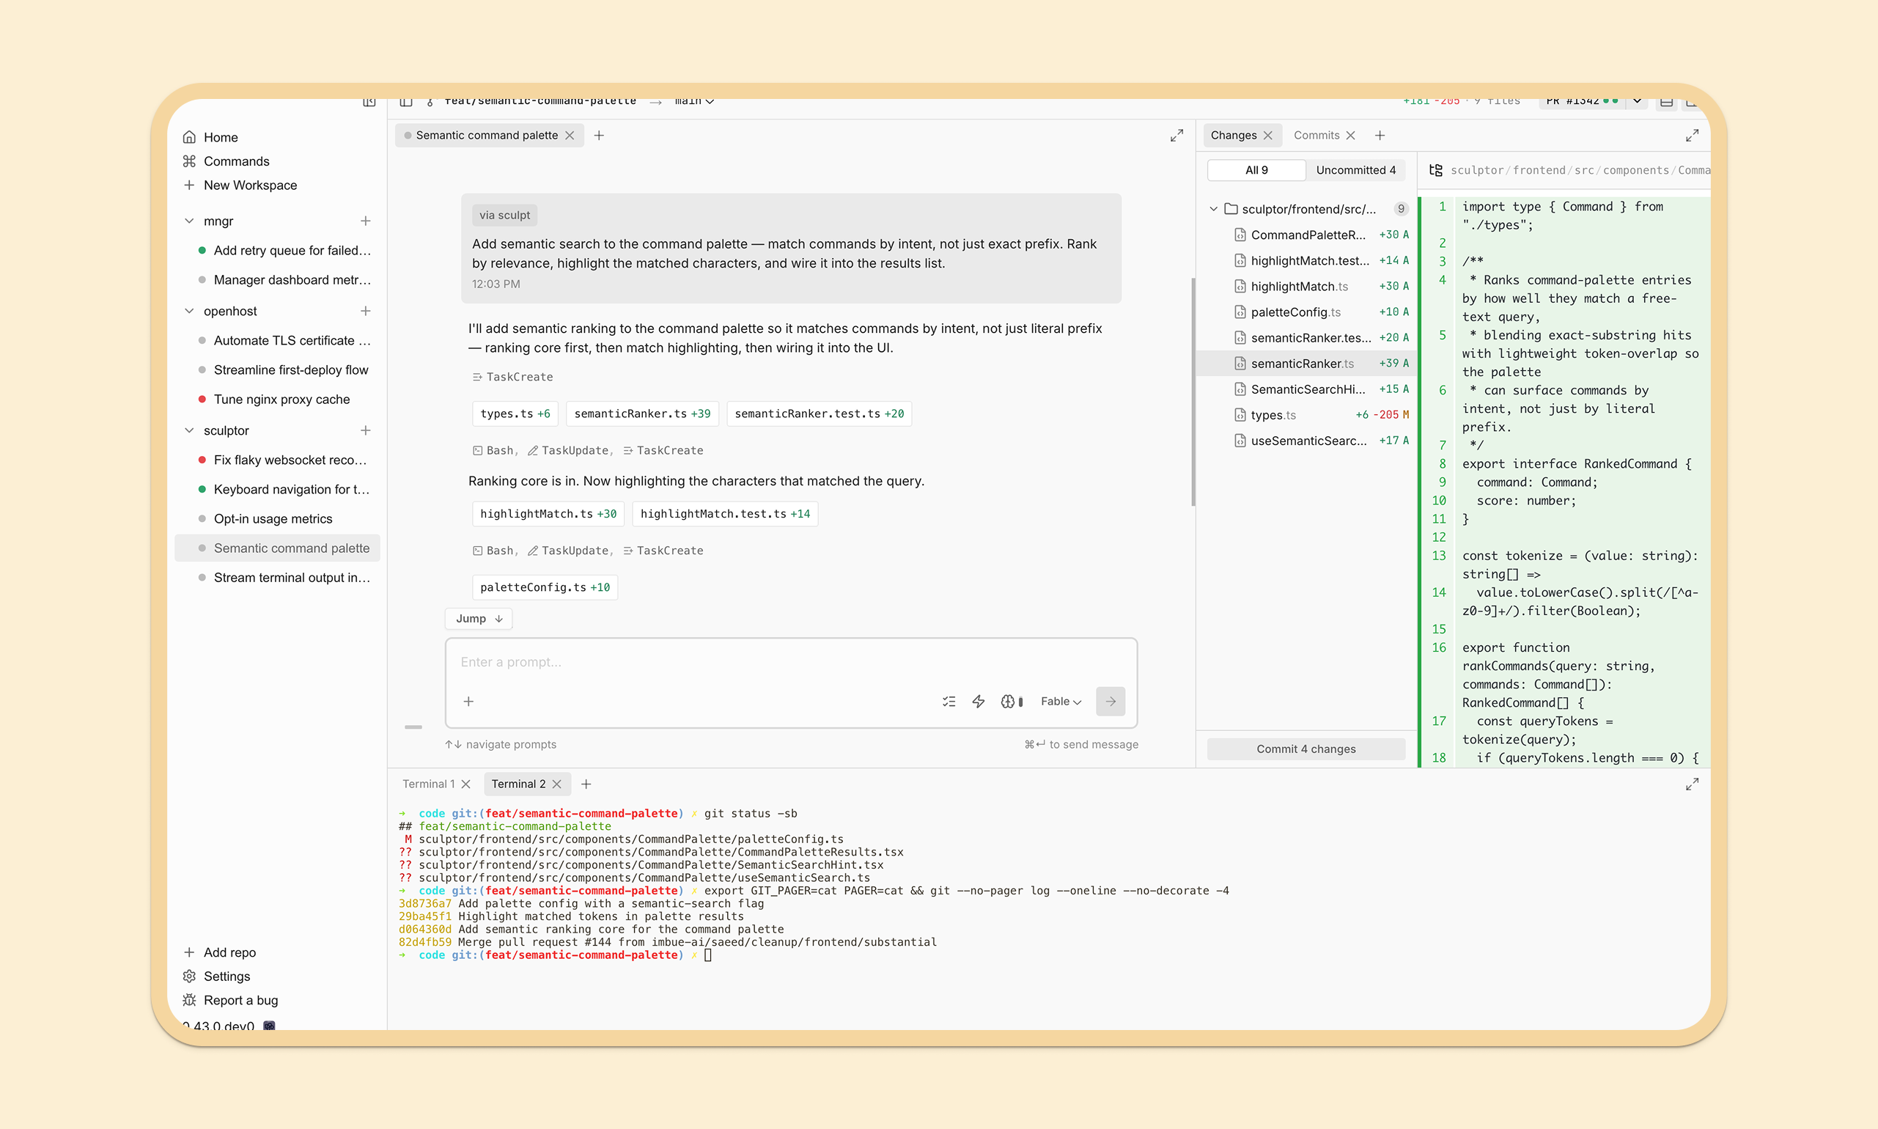Open the Commands page
The width and height of the screenshot is (1878, 1129).
pyautogui.click(x=236, y=161)
